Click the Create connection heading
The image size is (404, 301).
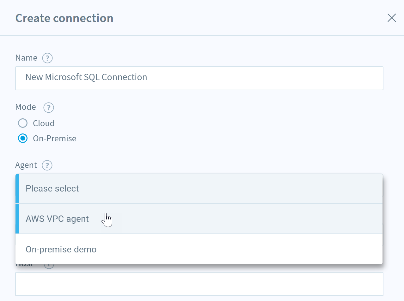click(64, 18)
